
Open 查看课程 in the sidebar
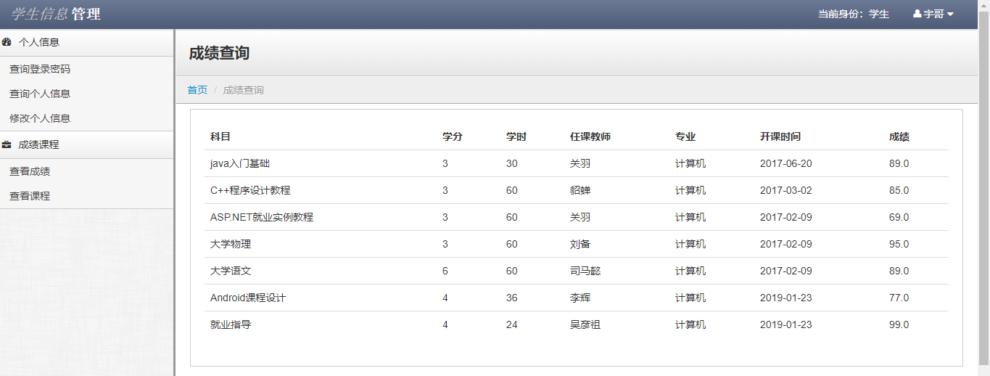[30, 196]
